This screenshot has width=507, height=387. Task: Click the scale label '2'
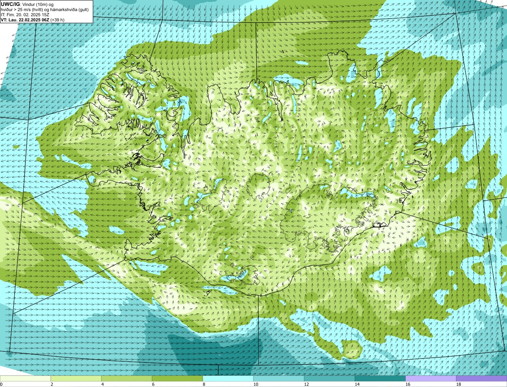(52, 384)
